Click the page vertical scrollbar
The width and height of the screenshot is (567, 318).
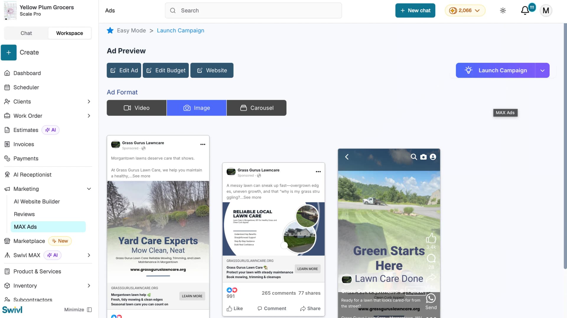pyautogui.click(x=565, y=146)
